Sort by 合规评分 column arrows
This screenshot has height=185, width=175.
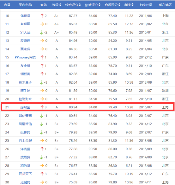119,5
